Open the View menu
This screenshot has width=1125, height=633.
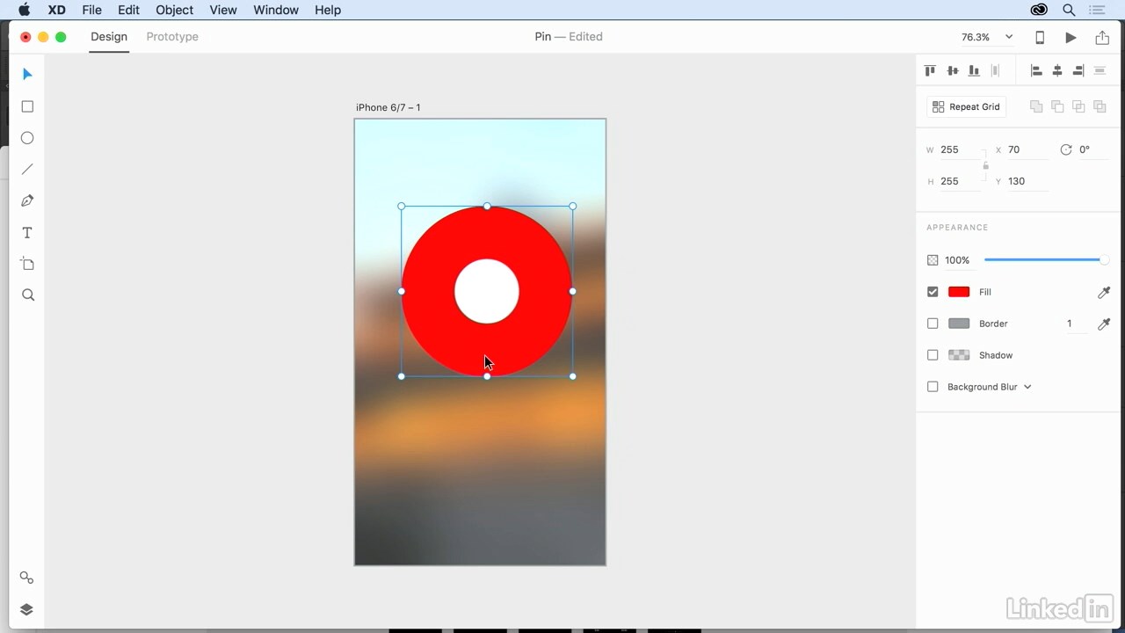(223, 10)
